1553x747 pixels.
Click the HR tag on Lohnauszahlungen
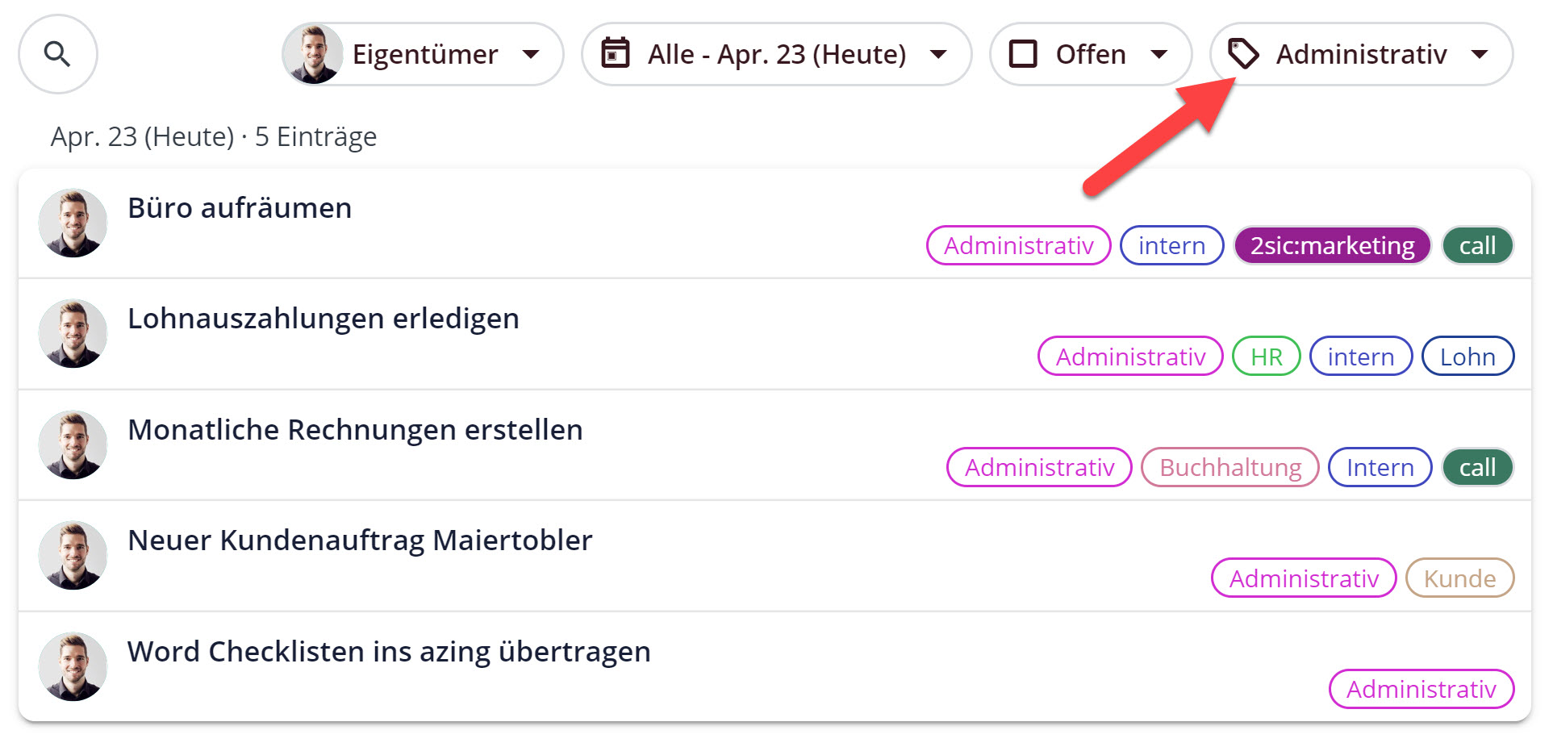(x=1265, y=356)
